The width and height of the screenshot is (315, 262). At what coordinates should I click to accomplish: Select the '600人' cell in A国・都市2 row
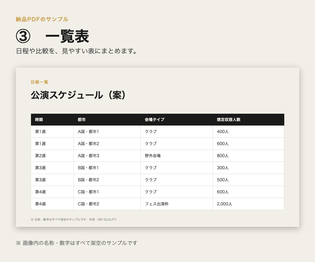[248, 144]
